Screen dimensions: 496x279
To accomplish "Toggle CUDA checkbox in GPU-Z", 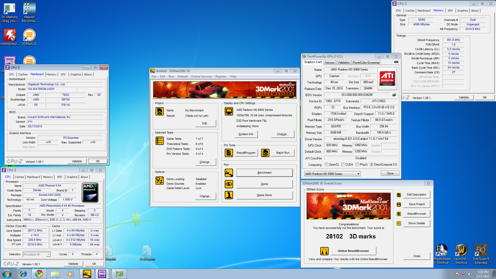I will [x=343, y=164].
